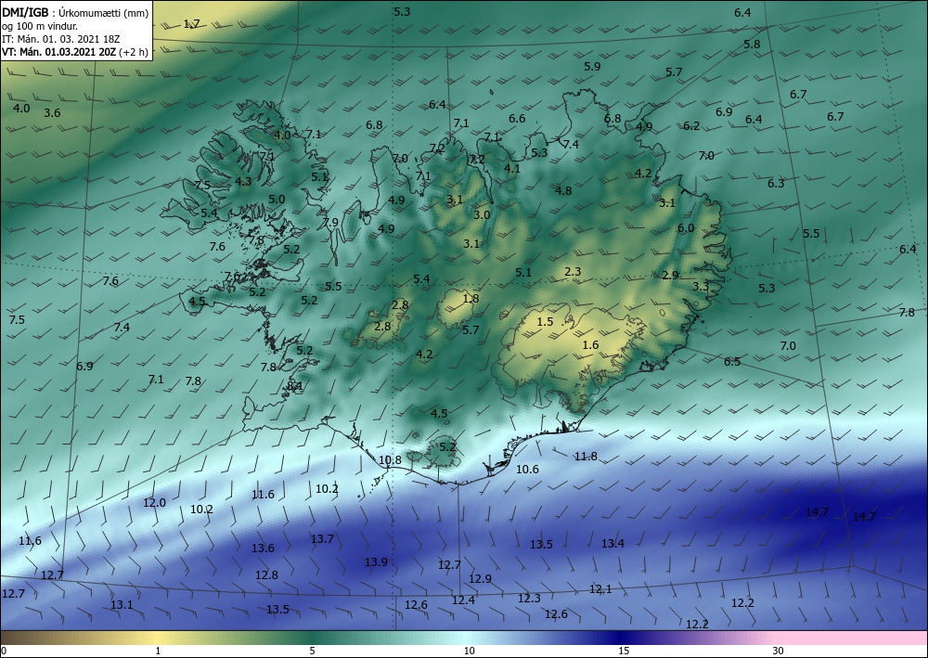Click the 3.3 value near the east fjords
The height and width of the screenshot is (658, 928).
(x=700, y=287)
